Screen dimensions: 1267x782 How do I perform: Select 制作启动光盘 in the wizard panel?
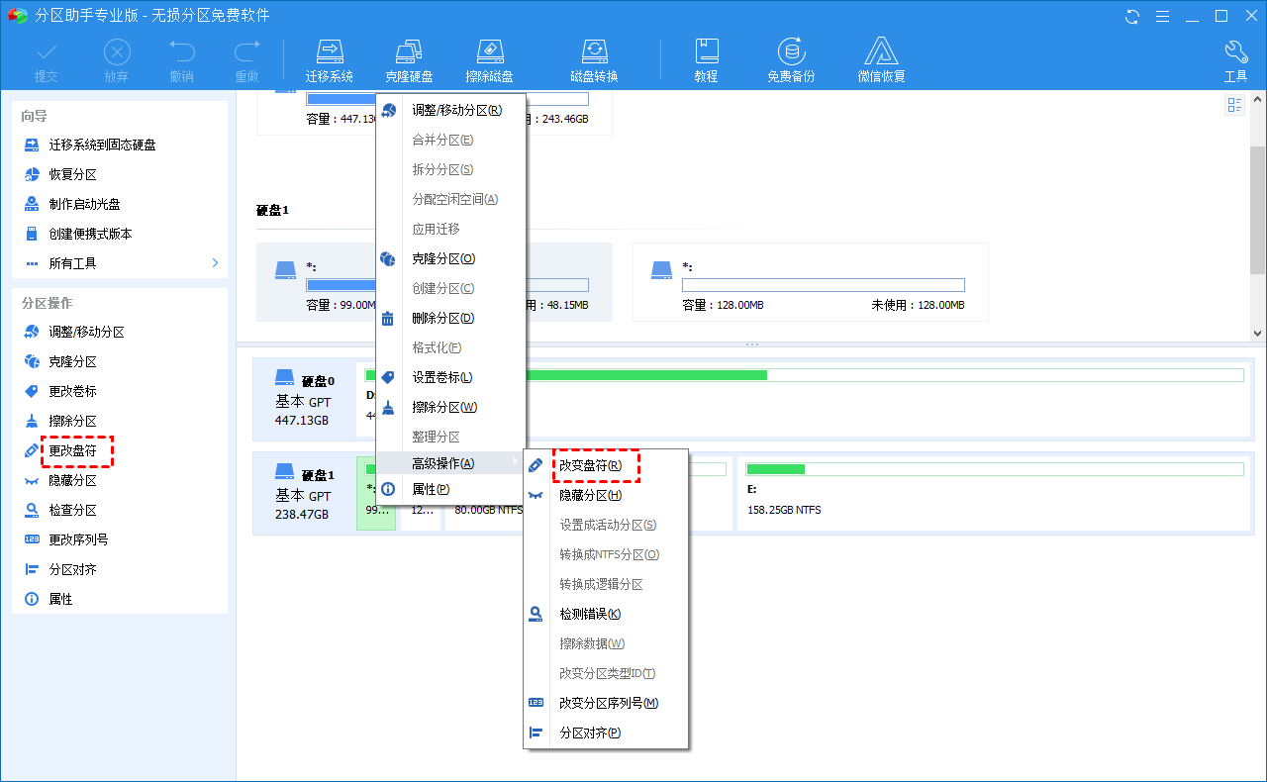(84, 204)
